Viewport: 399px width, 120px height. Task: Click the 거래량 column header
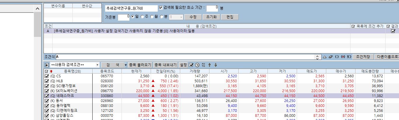coord(195,71)
